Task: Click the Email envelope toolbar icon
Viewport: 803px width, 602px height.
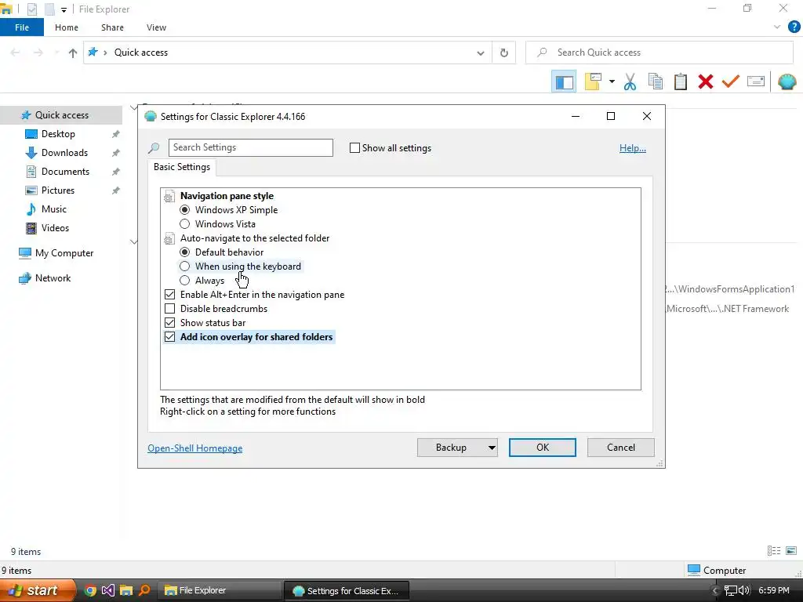Action: point(756,82)
